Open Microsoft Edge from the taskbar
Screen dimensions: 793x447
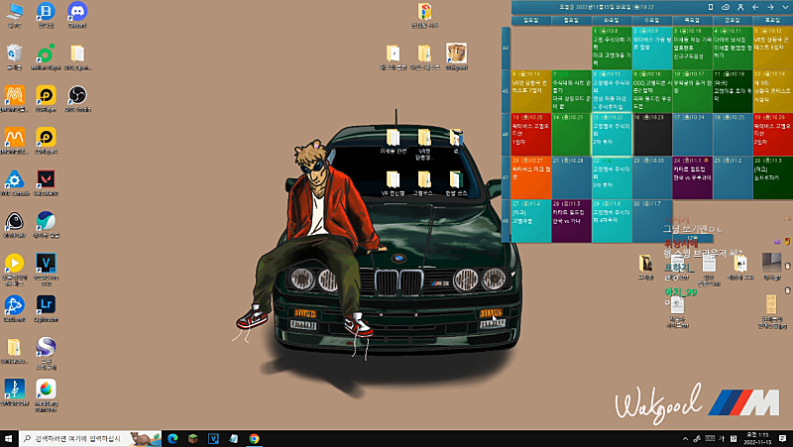pos(171,437)
